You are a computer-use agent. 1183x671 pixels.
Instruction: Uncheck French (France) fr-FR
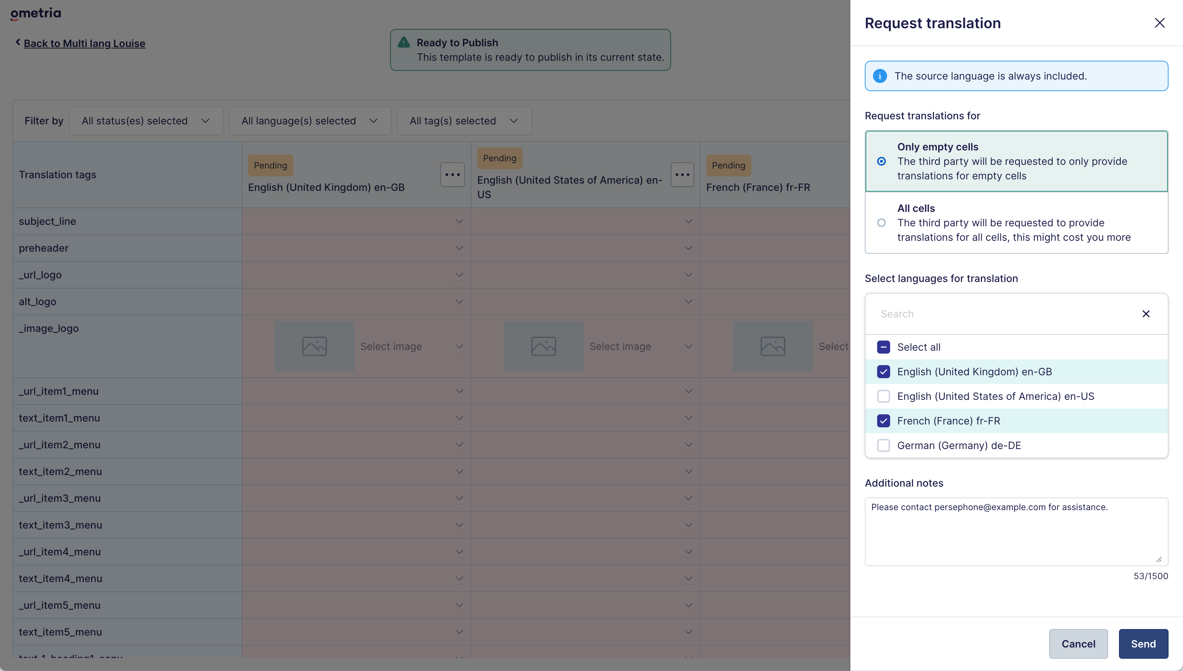[x=883, y=421]
